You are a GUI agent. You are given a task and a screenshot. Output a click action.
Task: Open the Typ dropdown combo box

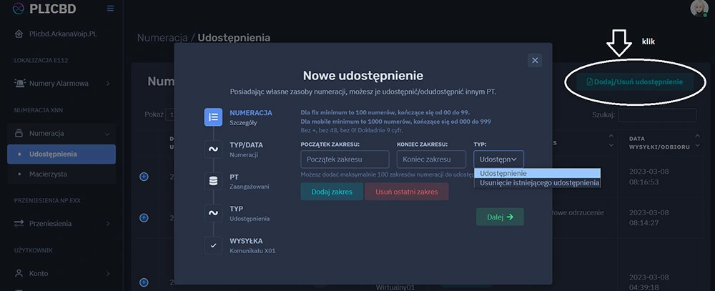[498, 159]
